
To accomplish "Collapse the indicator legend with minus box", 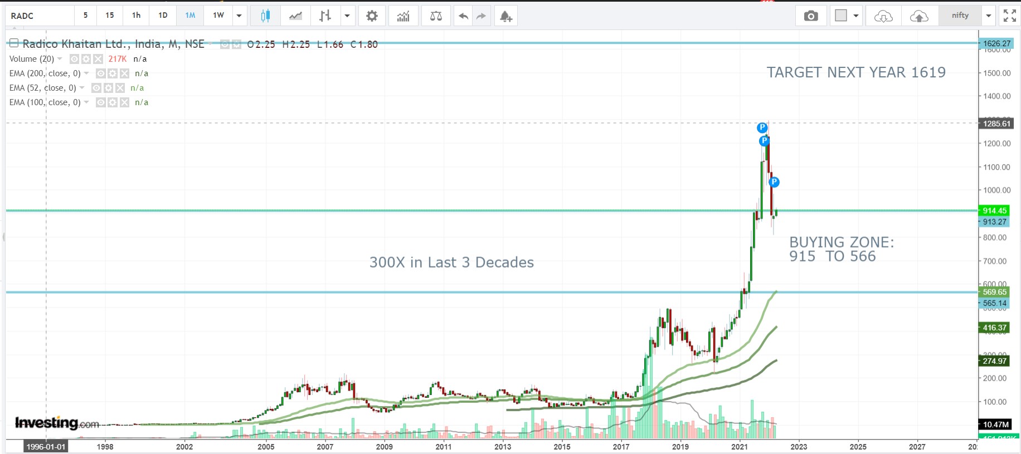I will coord(14,43).
